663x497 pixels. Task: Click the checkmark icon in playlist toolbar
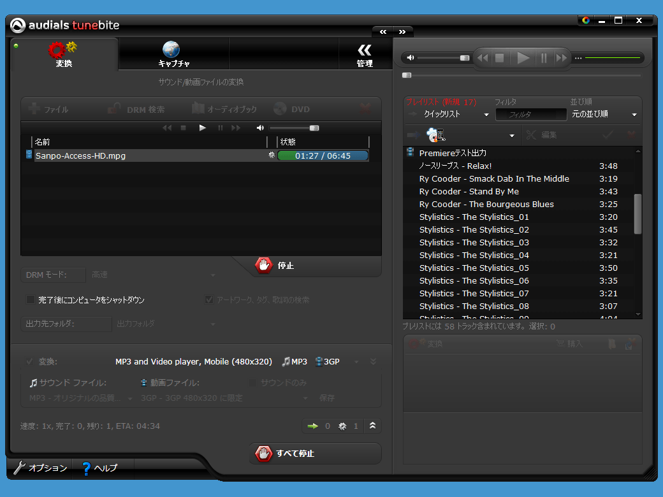pyautogui.click(x=608, y=135)
